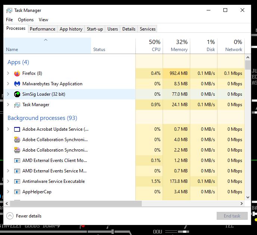Viewport: 257px width, 235px height.
Task: Click the Task Manager title bar icon
Action: (x=9, y=10)
